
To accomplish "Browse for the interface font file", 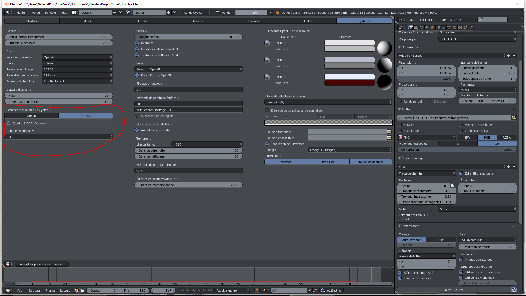I will tap(389, 132).
